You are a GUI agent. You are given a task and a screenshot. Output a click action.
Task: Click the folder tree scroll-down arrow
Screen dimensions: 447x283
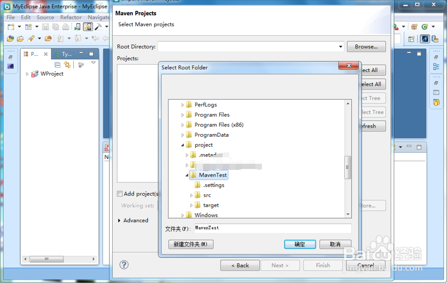pyautogui.click(x=348, y=214)
